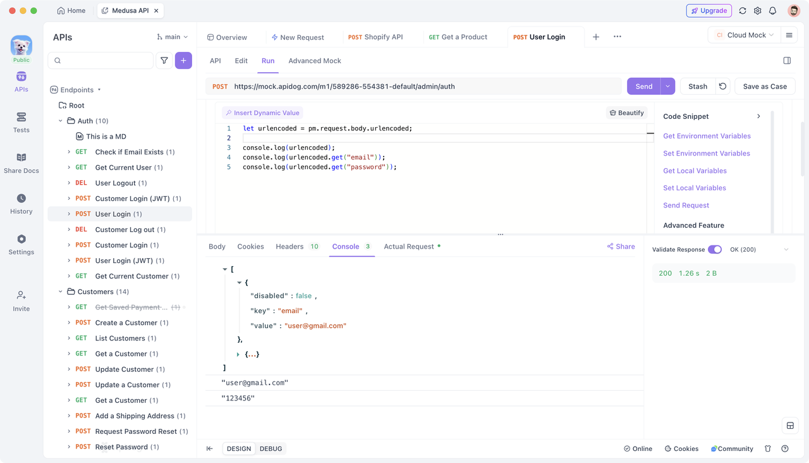Open the tab overflow ellipsis menu
Image resolution: width=809 pixels, height=463 pixels.
617,37
